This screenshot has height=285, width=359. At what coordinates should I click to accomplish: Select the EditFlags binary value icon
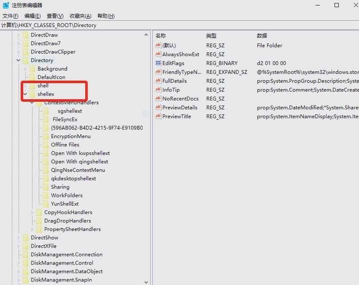pos(158,63)
